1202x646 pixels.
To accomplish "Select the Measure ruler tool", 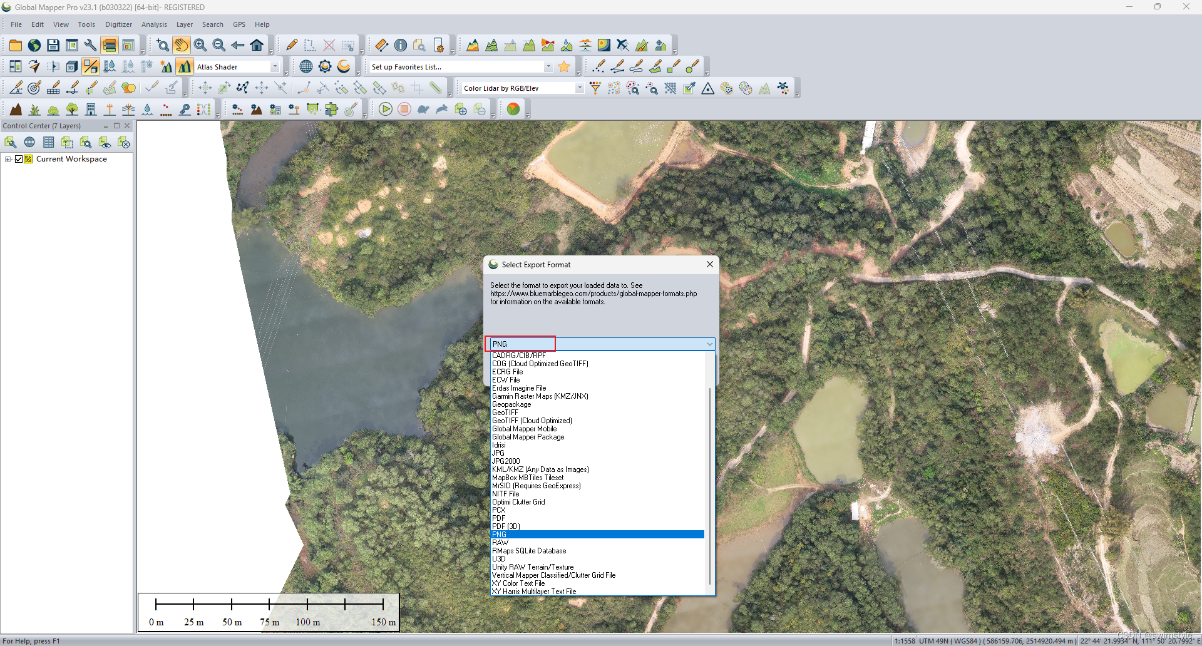I will 382,45.
